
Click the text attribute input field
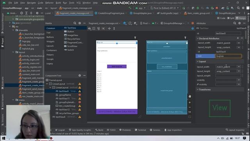[x=228, y=56]
